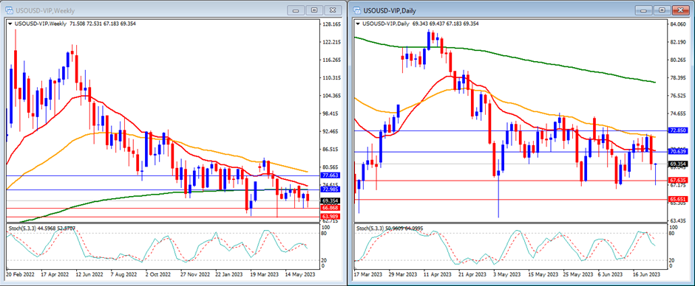Select the USOUSD-VIP,Daily window title text
This screenshot has width=695, height=286.
pyautogui.click(x=390, y=10)
